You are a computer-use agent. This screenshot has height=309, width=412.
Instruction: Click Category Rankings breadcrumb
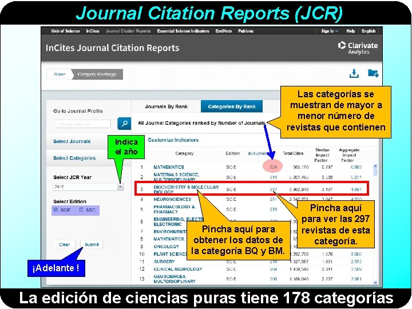point(97,74)
